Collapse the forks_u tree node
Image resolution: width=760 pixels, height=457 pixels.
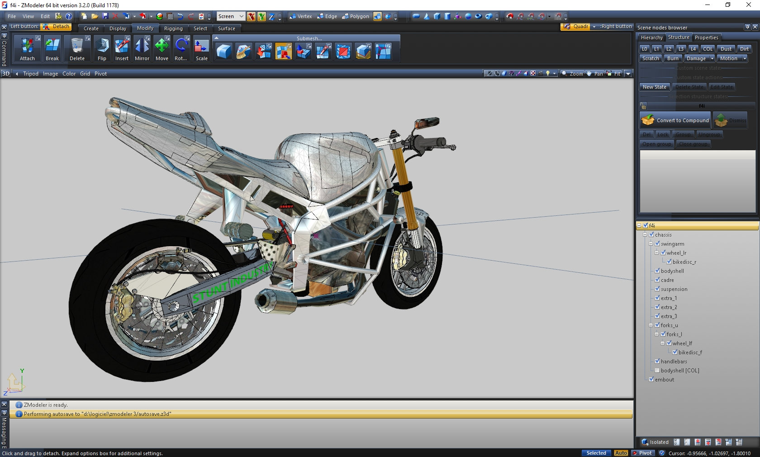click(651, 325)
